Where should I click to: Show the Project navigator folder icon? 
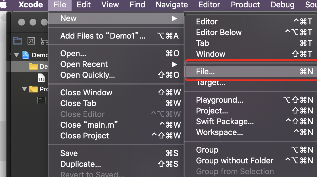click(18, 41)
